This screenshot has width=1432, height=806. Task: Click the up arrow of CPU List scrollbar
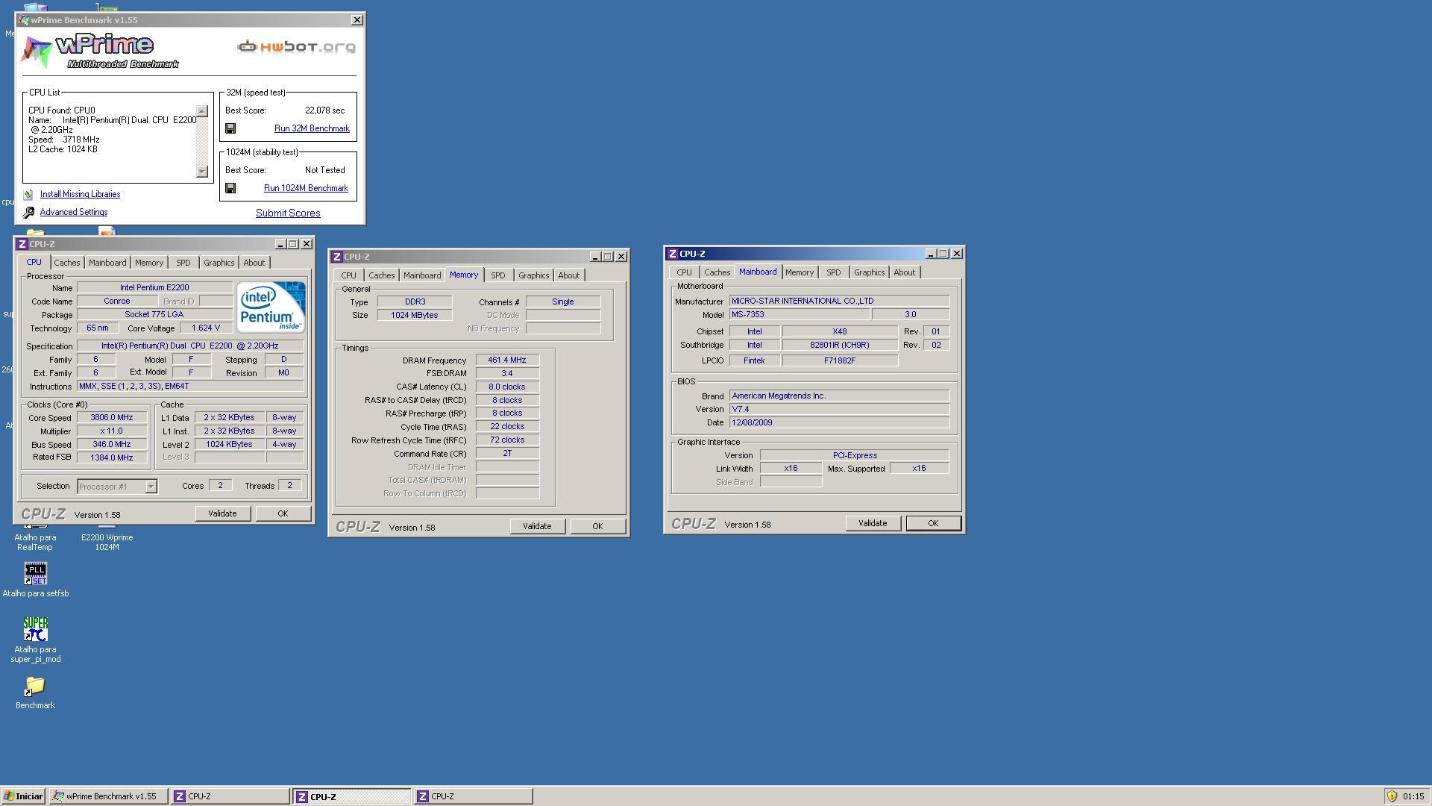pos(201,111)
